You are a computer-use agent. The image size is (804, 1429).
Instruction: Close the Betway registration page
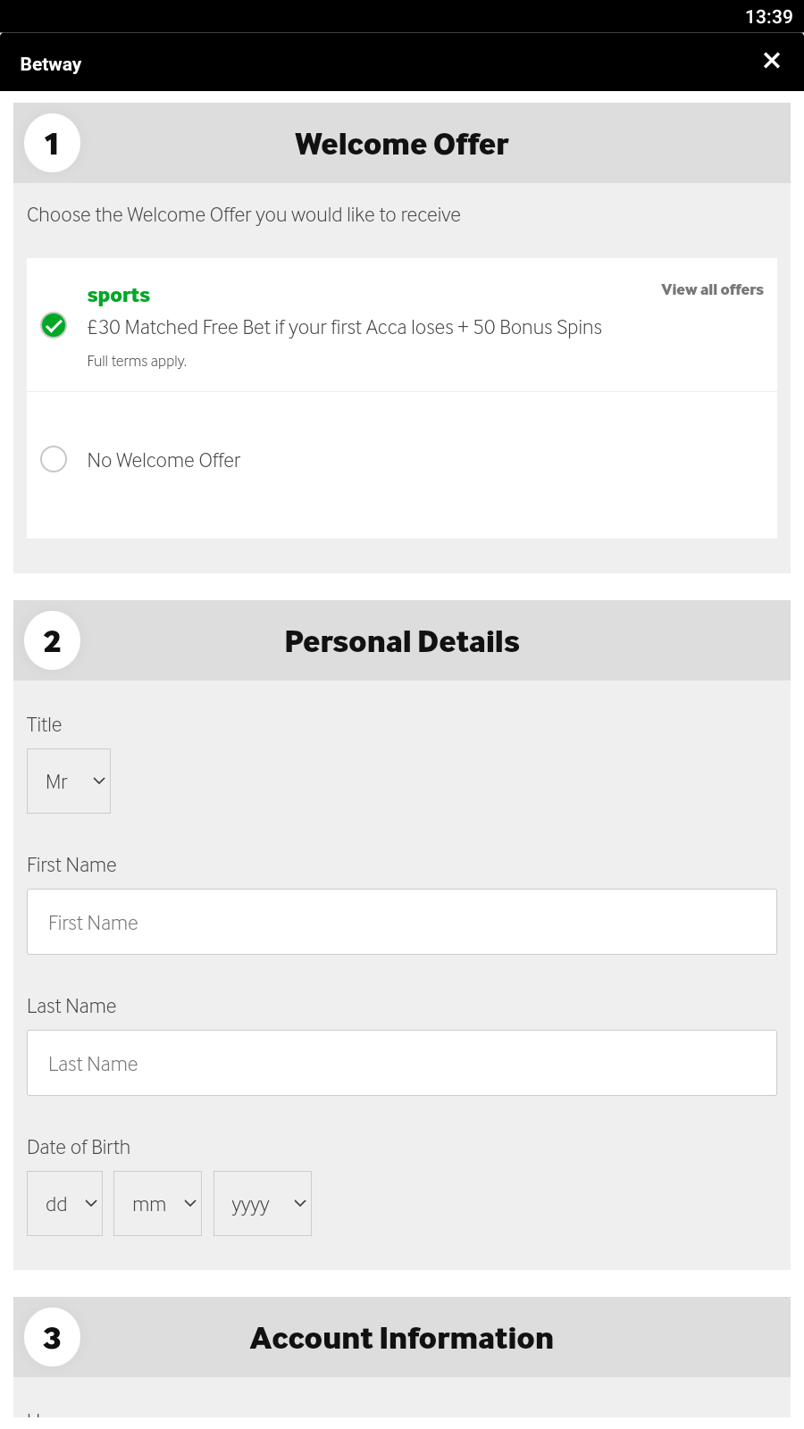(772, 61)
